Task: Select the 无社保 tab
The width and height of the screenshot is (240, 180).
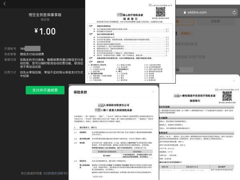Action: (x=215, y=21)
